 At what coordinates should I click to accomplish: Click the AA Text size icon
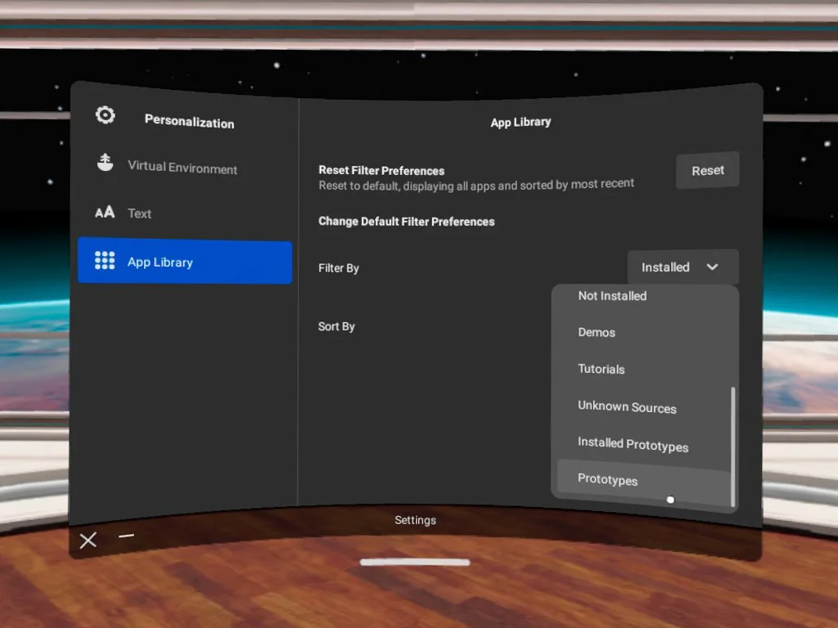pos(105,213)
